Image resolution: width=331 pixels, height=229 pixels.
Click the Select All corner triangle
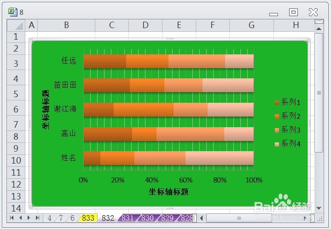(x=16, y=25)
